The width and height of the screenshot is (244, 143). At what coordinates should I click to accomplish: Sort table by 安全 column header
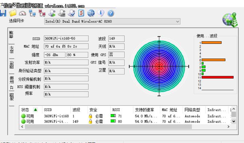(x=99, y=110)
